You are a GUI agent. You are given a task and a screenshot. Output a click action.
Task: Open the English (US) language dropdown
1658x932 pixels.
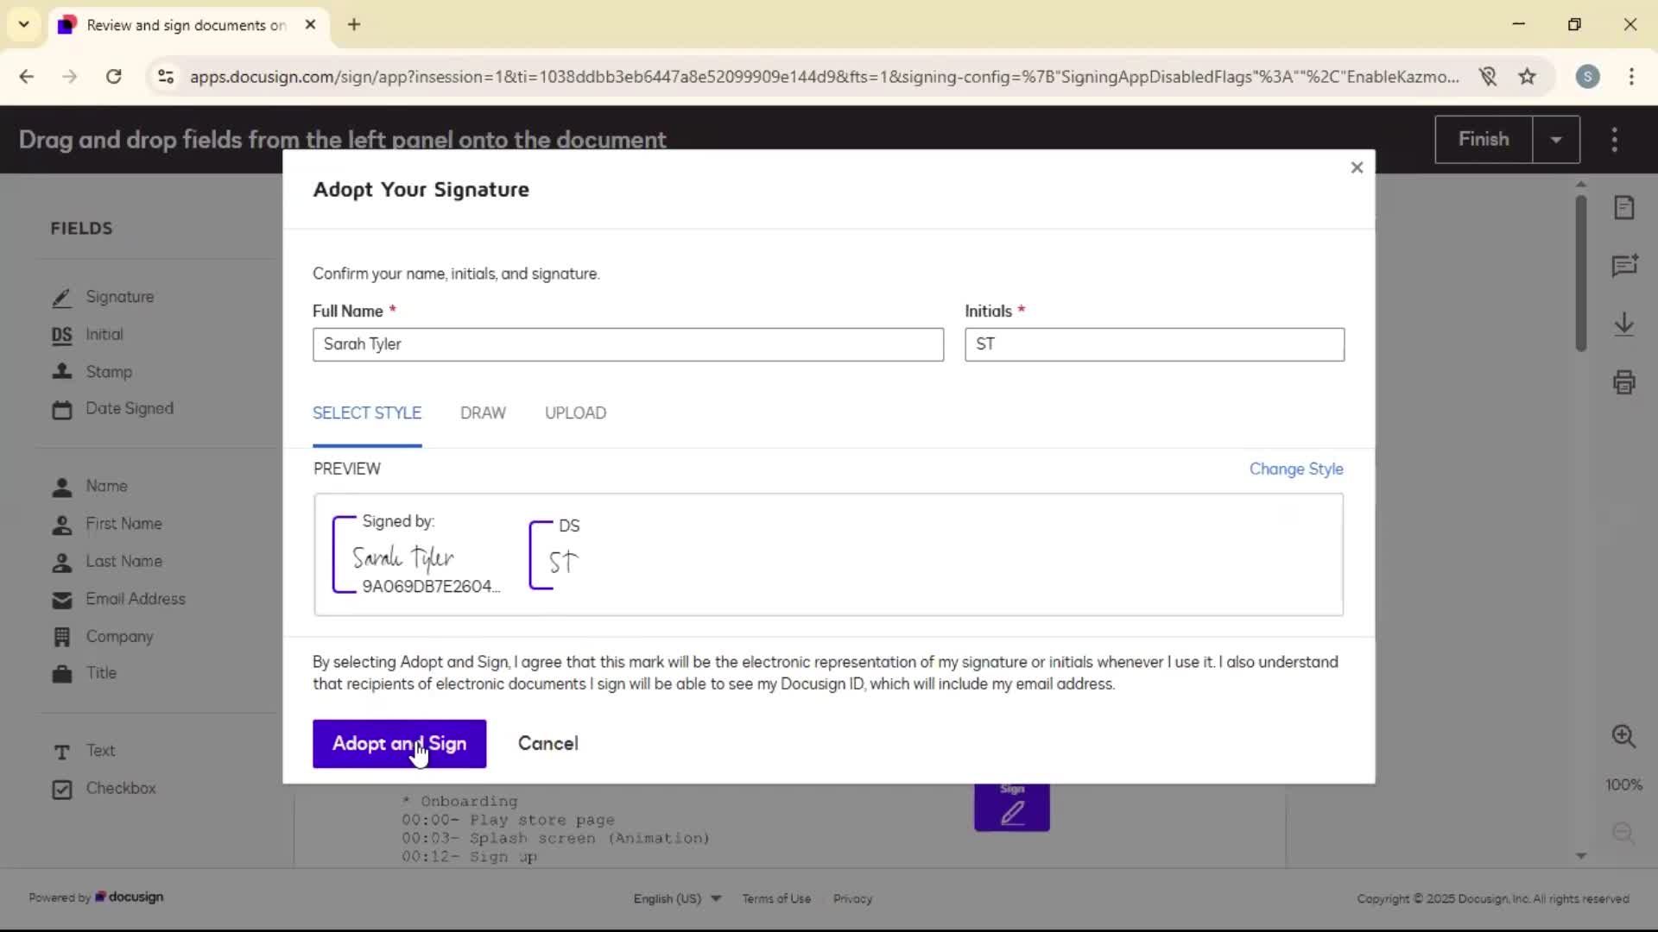pos(677,898)
